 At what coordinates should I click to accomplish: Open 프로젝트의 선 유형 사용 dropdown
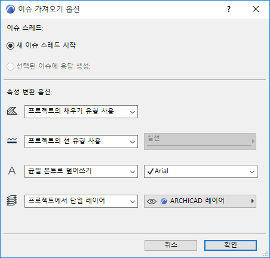point(81,142)
